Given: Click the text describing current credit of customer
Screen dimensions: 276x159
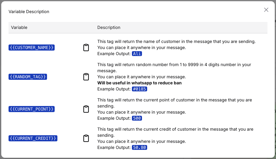Looking at the screenshot, I should point(175,132).
